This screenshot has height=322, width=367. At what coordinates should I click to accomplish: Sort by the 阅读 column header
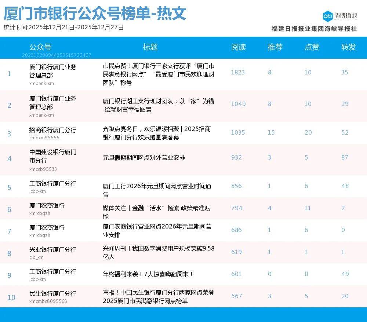point(238,47)
